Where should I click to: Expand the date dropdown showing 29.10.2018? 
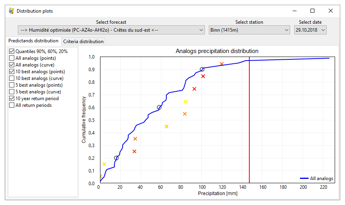tap(310, 30)
